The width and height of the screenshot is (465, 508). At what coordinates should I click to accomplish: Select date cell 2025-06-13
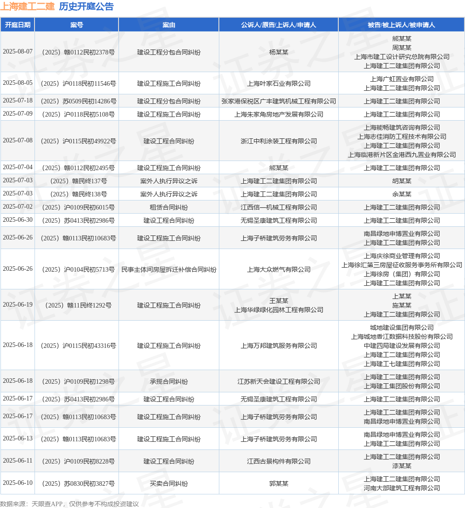(x=18, y=439)
